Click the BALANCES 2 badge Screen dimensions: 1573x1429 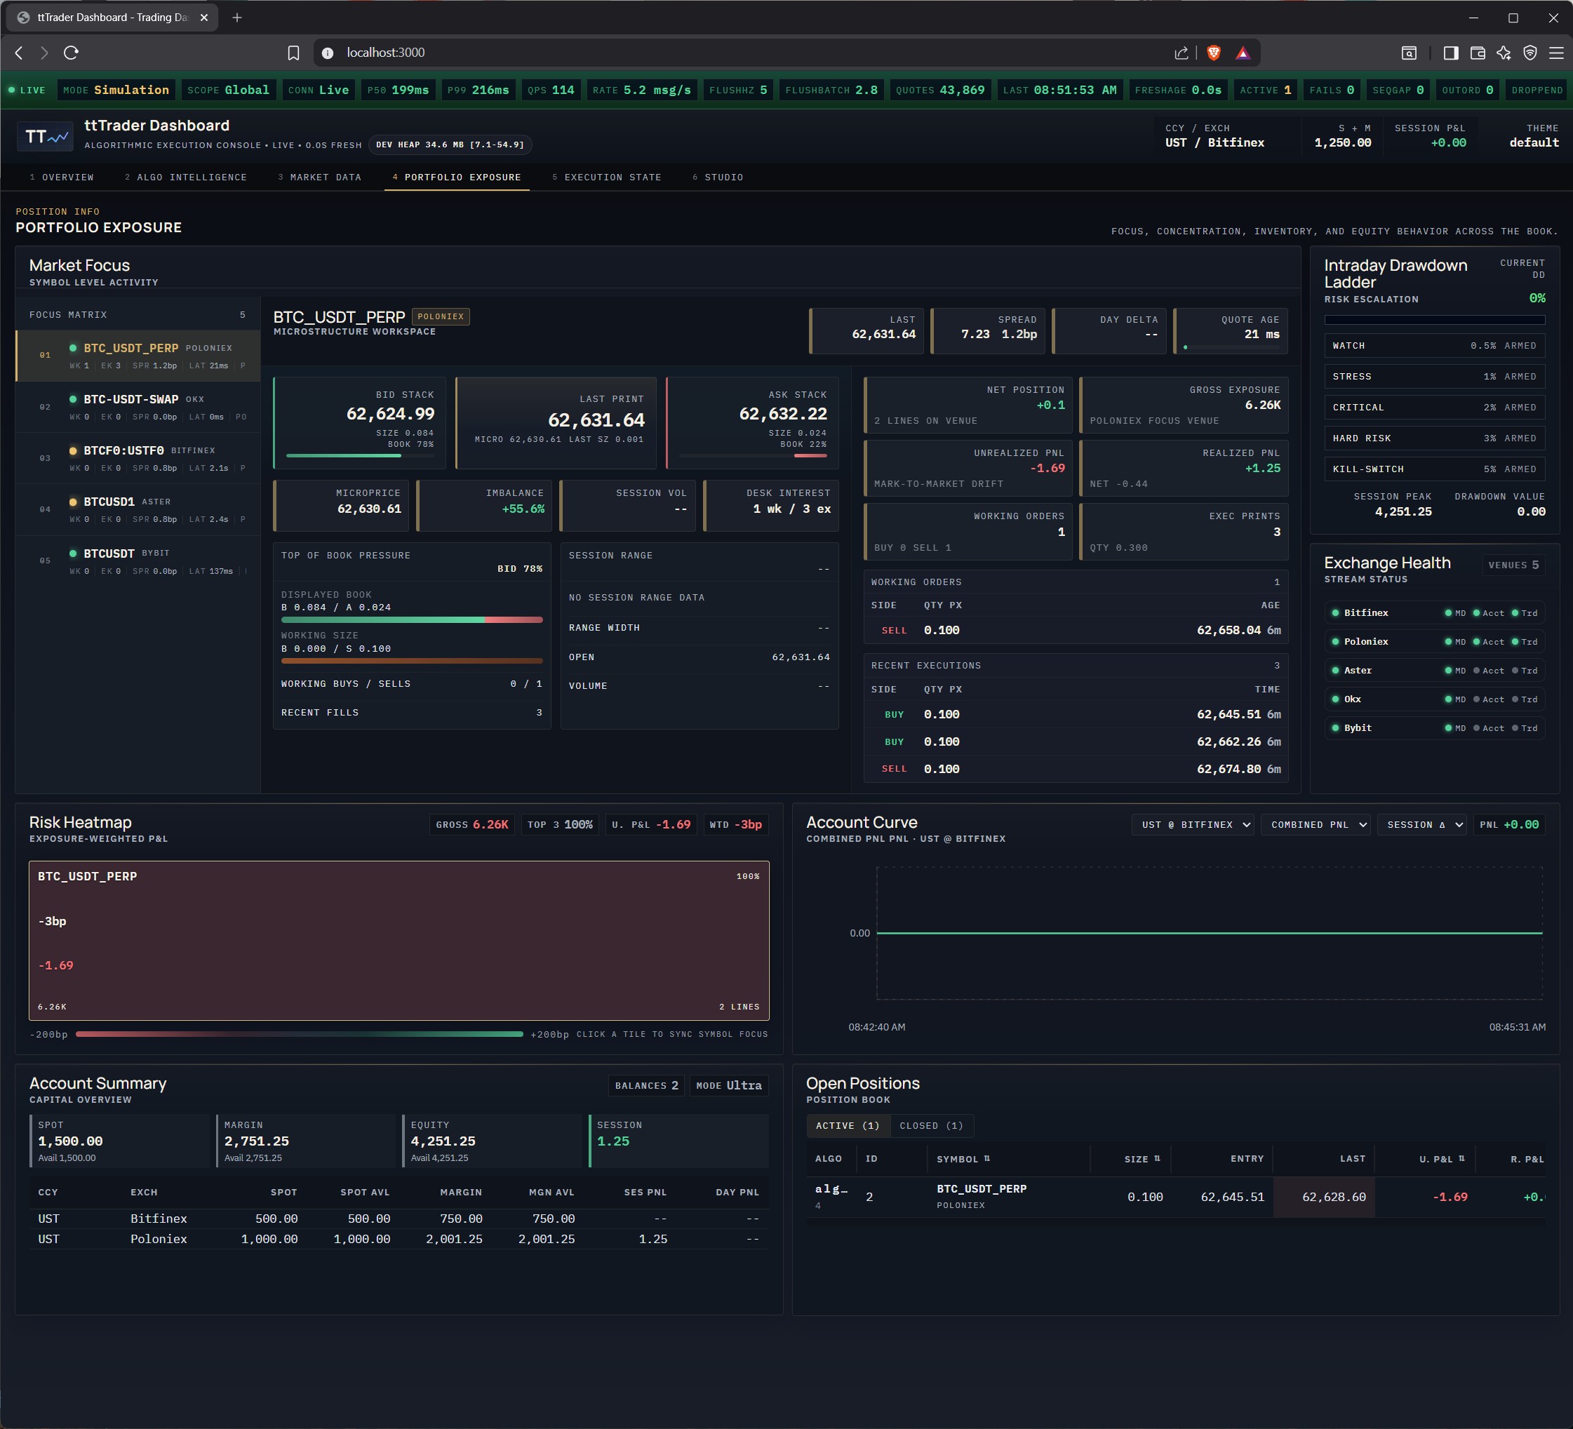[646, 1085]
